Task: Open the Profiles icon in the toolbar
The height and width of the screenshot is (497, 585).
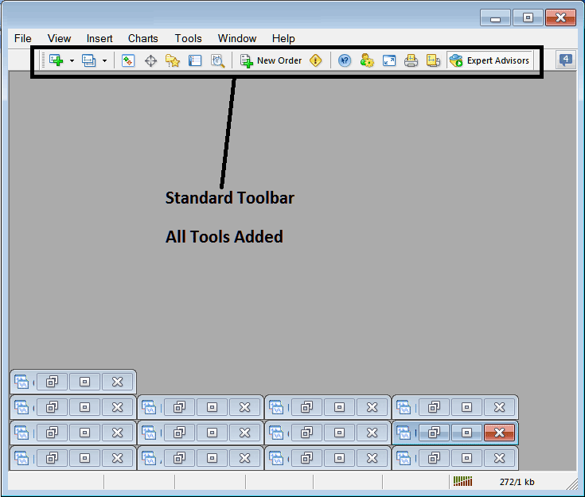Action: pos(89,60)
